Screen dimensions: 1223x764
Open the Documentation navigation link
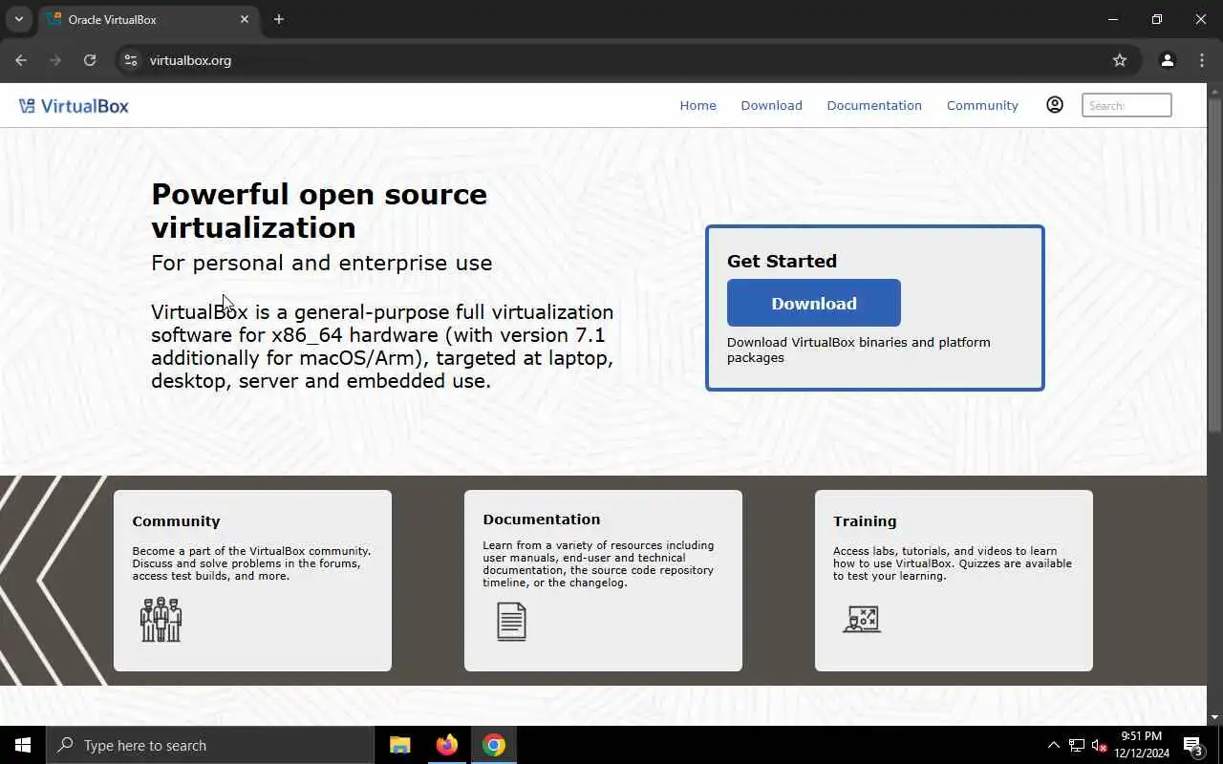[x=874, y=106]
